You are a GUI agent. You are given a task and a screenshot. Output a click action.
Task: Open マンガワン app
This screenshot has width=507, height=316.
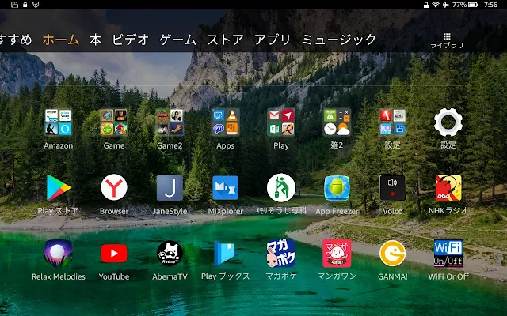pos(337,254)
